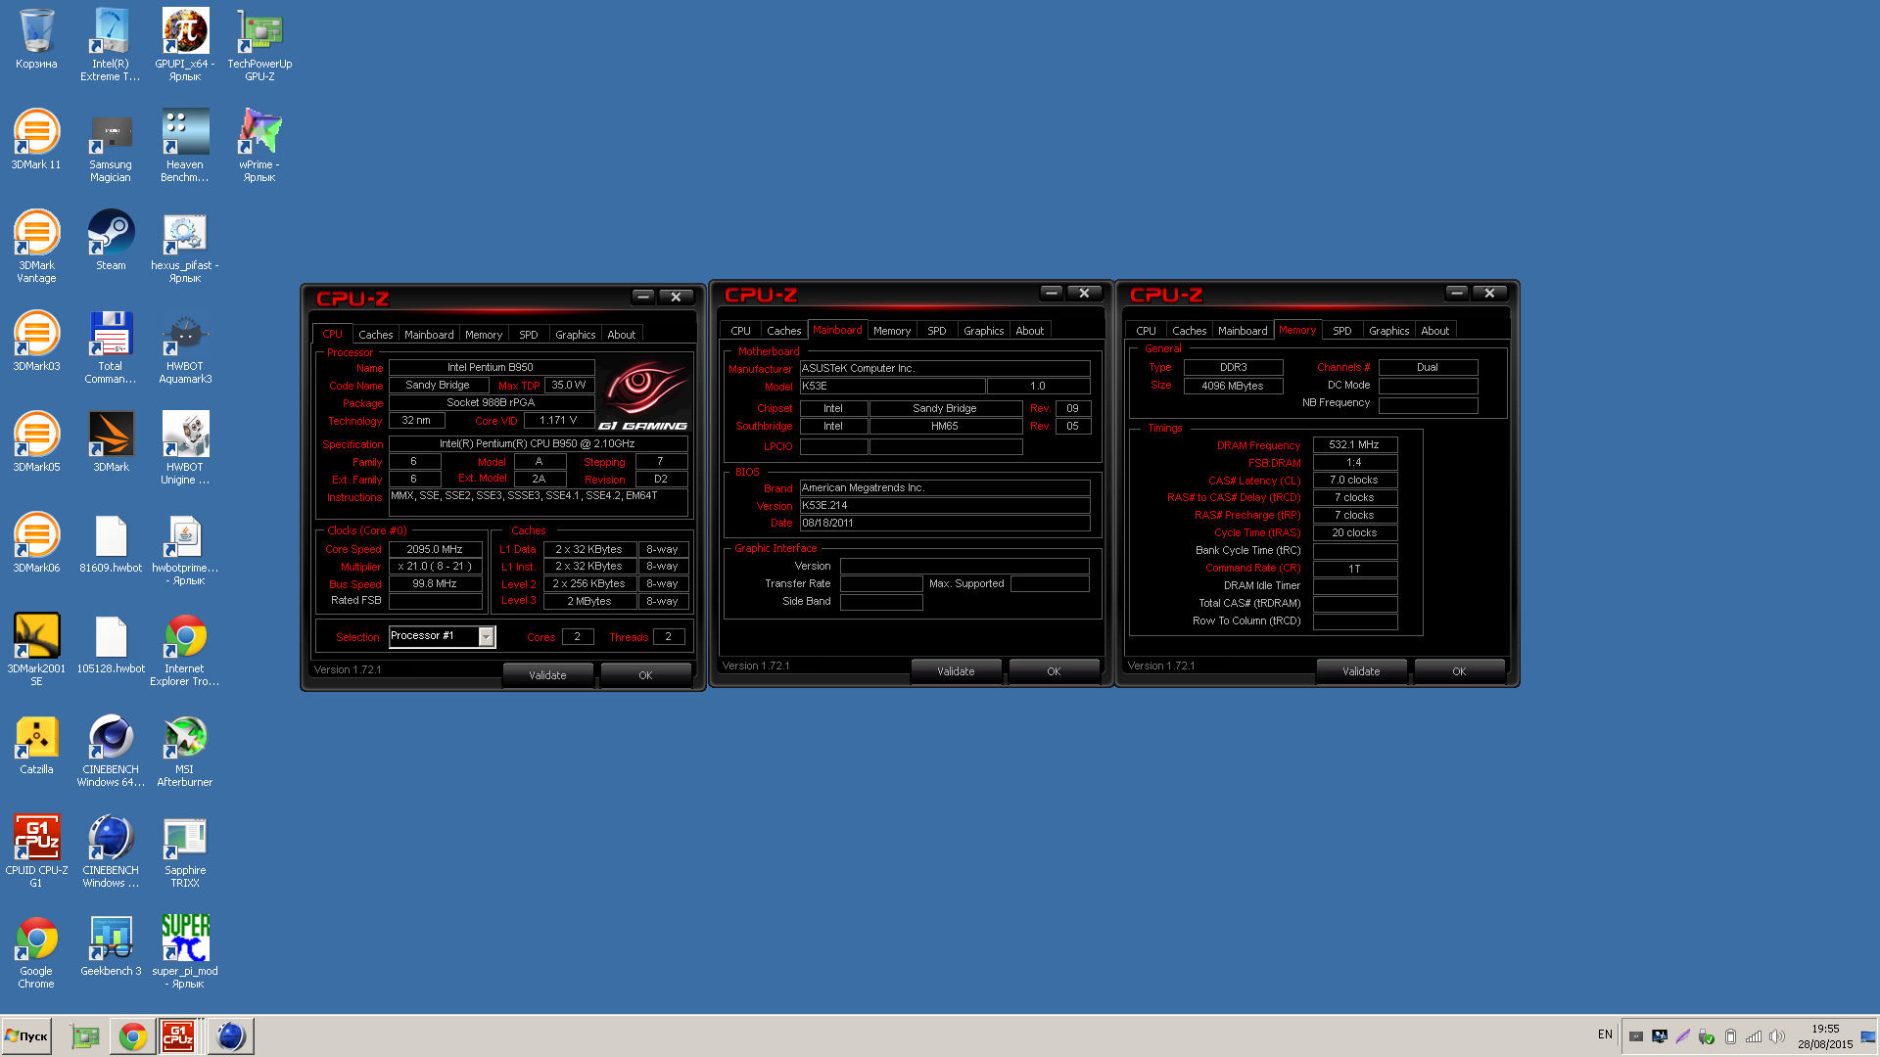Screen dimensions: 1880x1057
Task: Click GPU-Z icon in the taskbar
Action: 86,1036
